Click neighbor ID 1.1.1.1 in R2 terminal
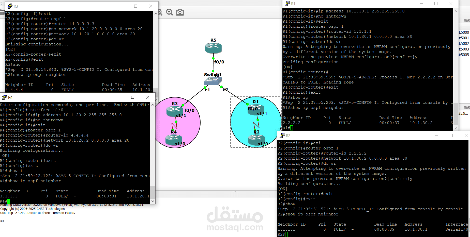The height and width of the screenshot is (237, 470). coord(286,229)
